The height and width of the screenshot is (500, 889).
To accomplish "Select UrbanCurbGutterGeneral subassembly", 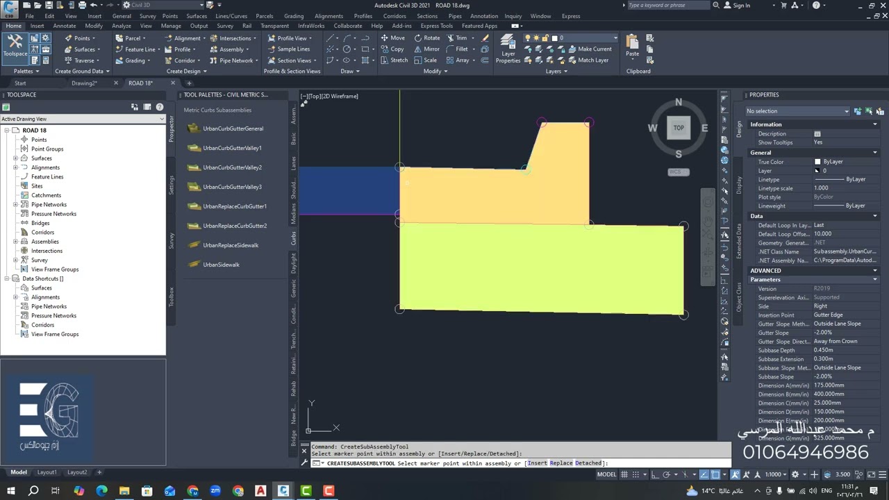I will click(226, 128).
